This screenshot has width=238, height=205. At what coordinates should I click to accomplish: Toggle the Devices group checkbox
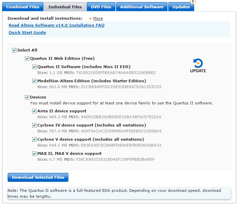pos(27,97)
